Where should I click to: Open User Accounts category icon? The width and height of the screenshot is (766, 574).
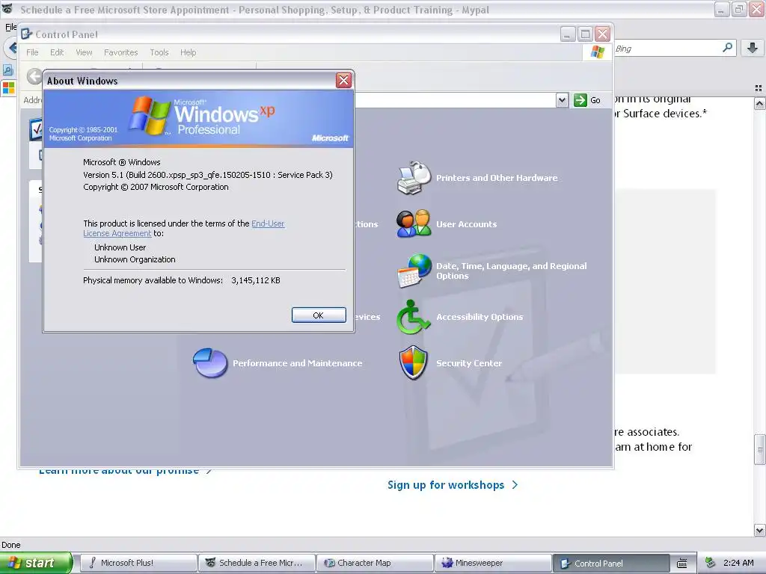tap(413, 223)
